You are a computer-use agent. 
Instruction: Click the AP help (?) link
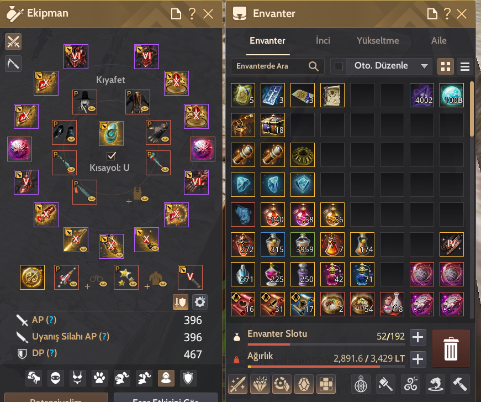pyautogui.click(x=51, y=320)
